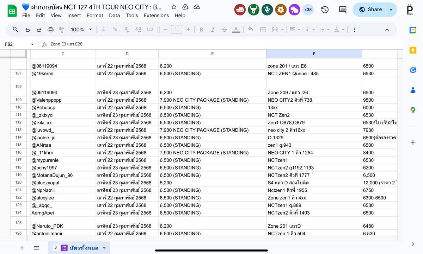Open บัตรทั้งหมด tab dropdown arrow

pos(104,248)
